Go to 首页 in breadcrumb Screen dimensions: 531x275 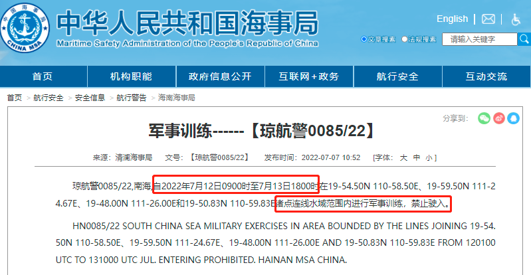pos(15,98)
